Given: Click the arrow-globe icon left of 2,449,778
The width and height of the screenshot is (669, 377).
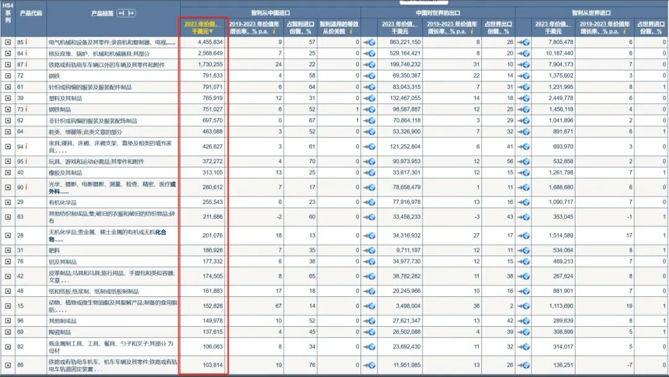Looking at the screenshot, I should (523, 98).
